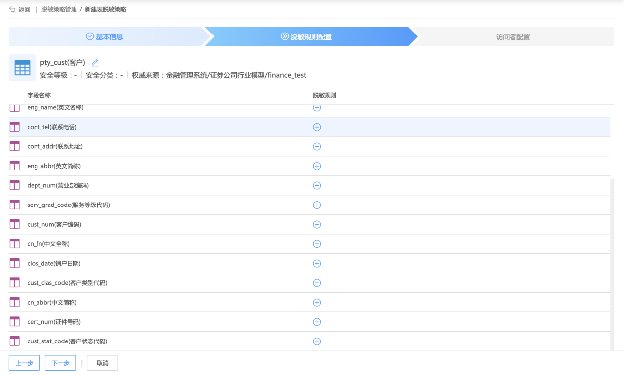Select the cust_num(客户编码) field name
Image resolution: width=624 pixels, height=375 pixels.
(x=54, y=224)
